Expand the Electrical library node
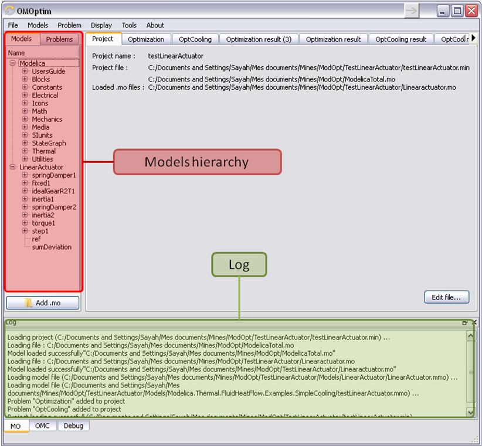This screenshot has height=446, width=482. click(25, 95)
